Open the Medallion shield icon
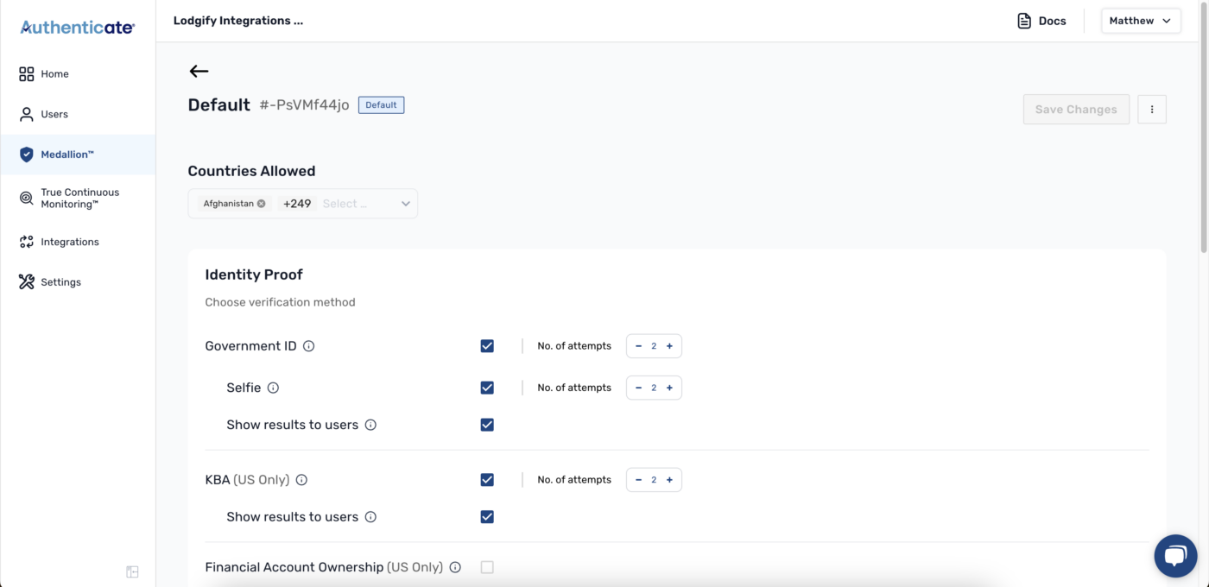Image resolution: width=1209 pixels, height=587 pixels. pos(26,154)
